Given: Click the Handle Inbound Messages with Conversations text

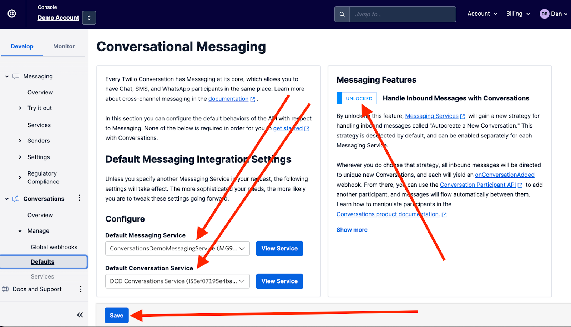Looking at the screenshot, I should 456,98.
